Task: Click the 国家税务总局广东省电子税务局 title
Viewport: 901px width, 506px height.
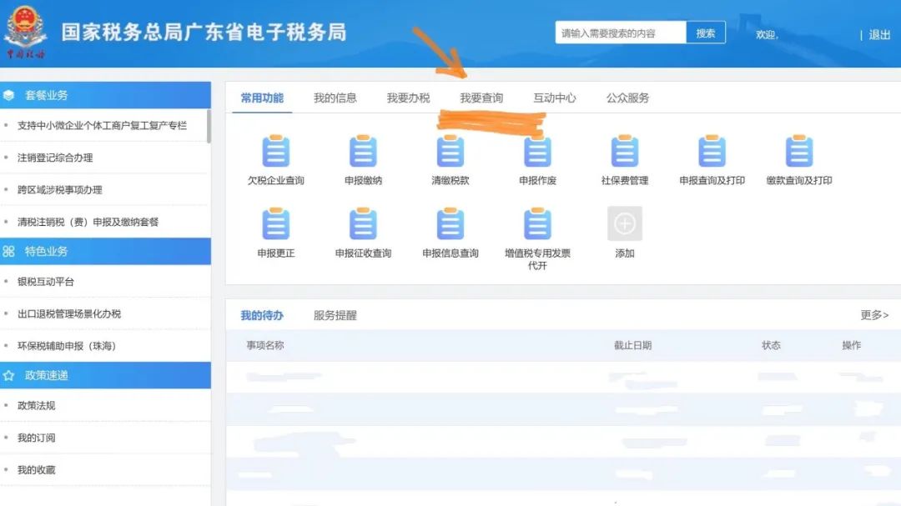Action: click(204, 33)
